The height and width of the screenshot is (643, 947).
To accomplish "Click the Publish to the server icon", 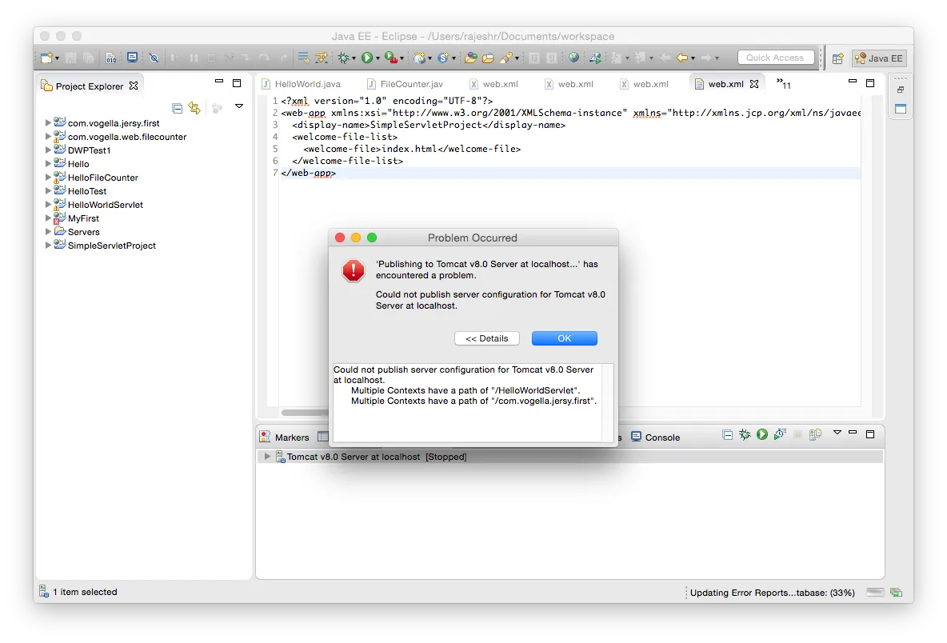I will (x=815, y=434).
